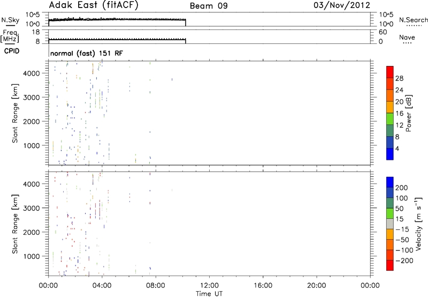Click the 'Nave' legend label
Viewport: 428px width, 297px height.
coord(407,38)
